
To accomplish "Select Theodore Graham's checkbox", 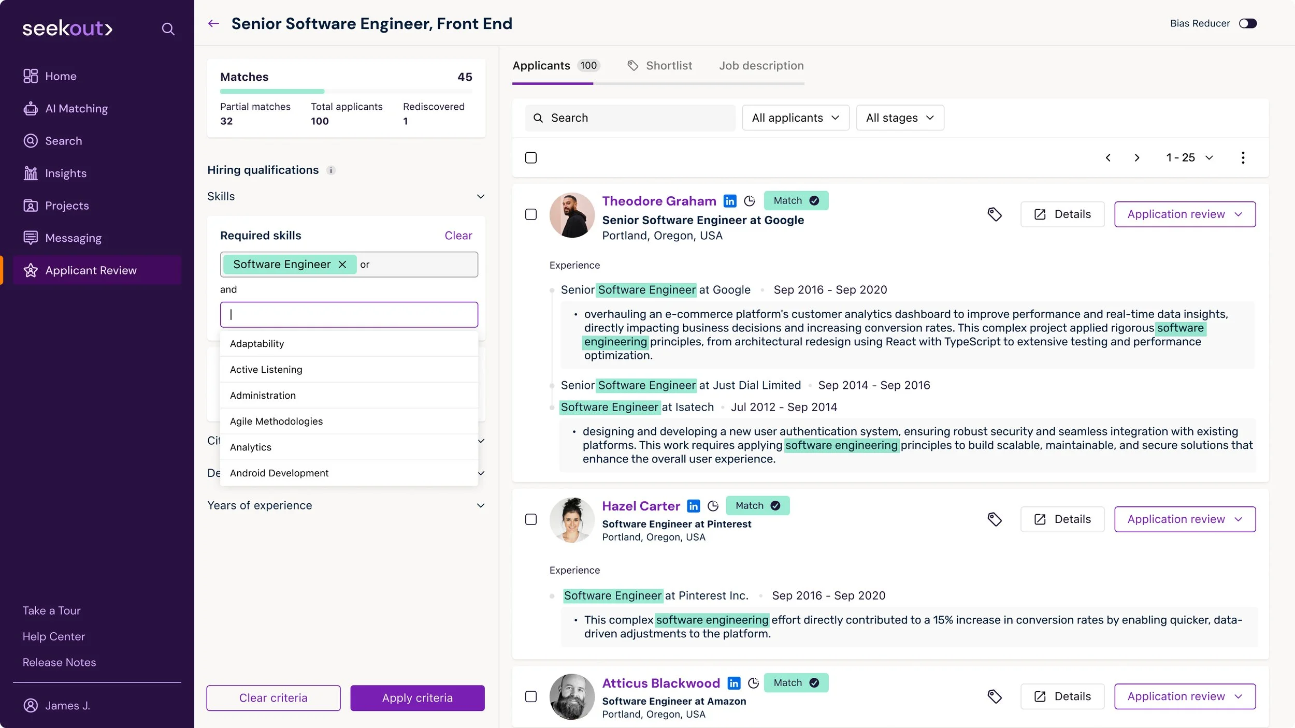I will (x=531, y=214).
